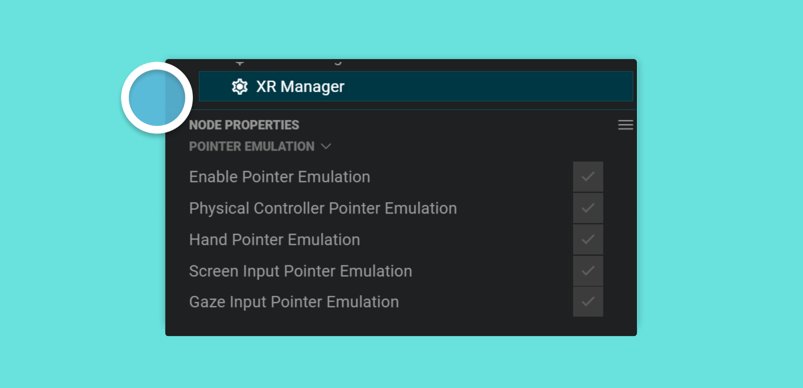The height and width of the screenshot is (388, 803).
Task: Toggle Gaze Input Pointer Emulation checkbox
Action: pyautogui.click(x=588, y=302)
